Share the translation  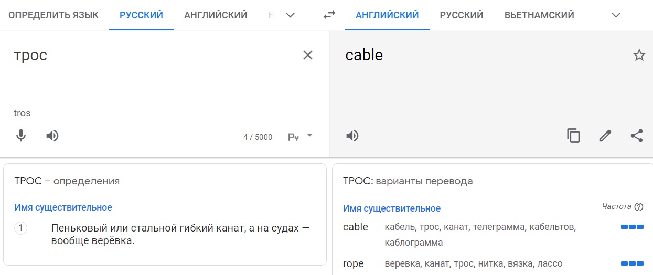(x=637, y=136)
